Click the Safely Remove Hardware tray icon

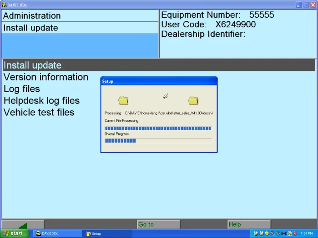coord(278,233)
